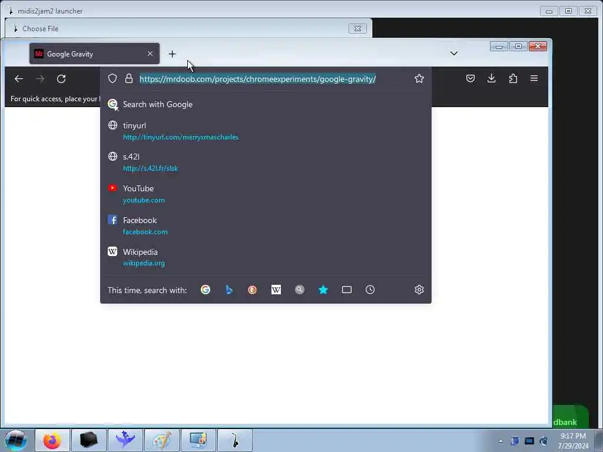Open search settings gear icon
The width and height of the screenshot is (603, 452).
[x=419, y=290]
